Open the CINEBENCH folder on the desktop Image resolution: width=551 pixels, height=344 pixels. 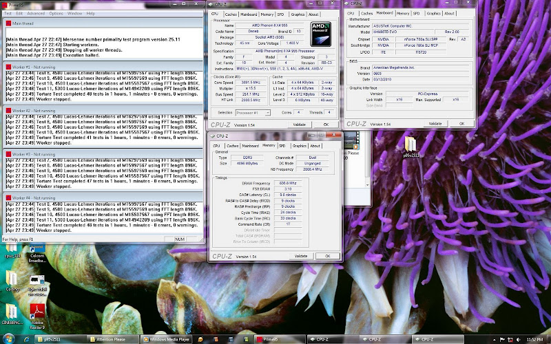coord(11,312)
